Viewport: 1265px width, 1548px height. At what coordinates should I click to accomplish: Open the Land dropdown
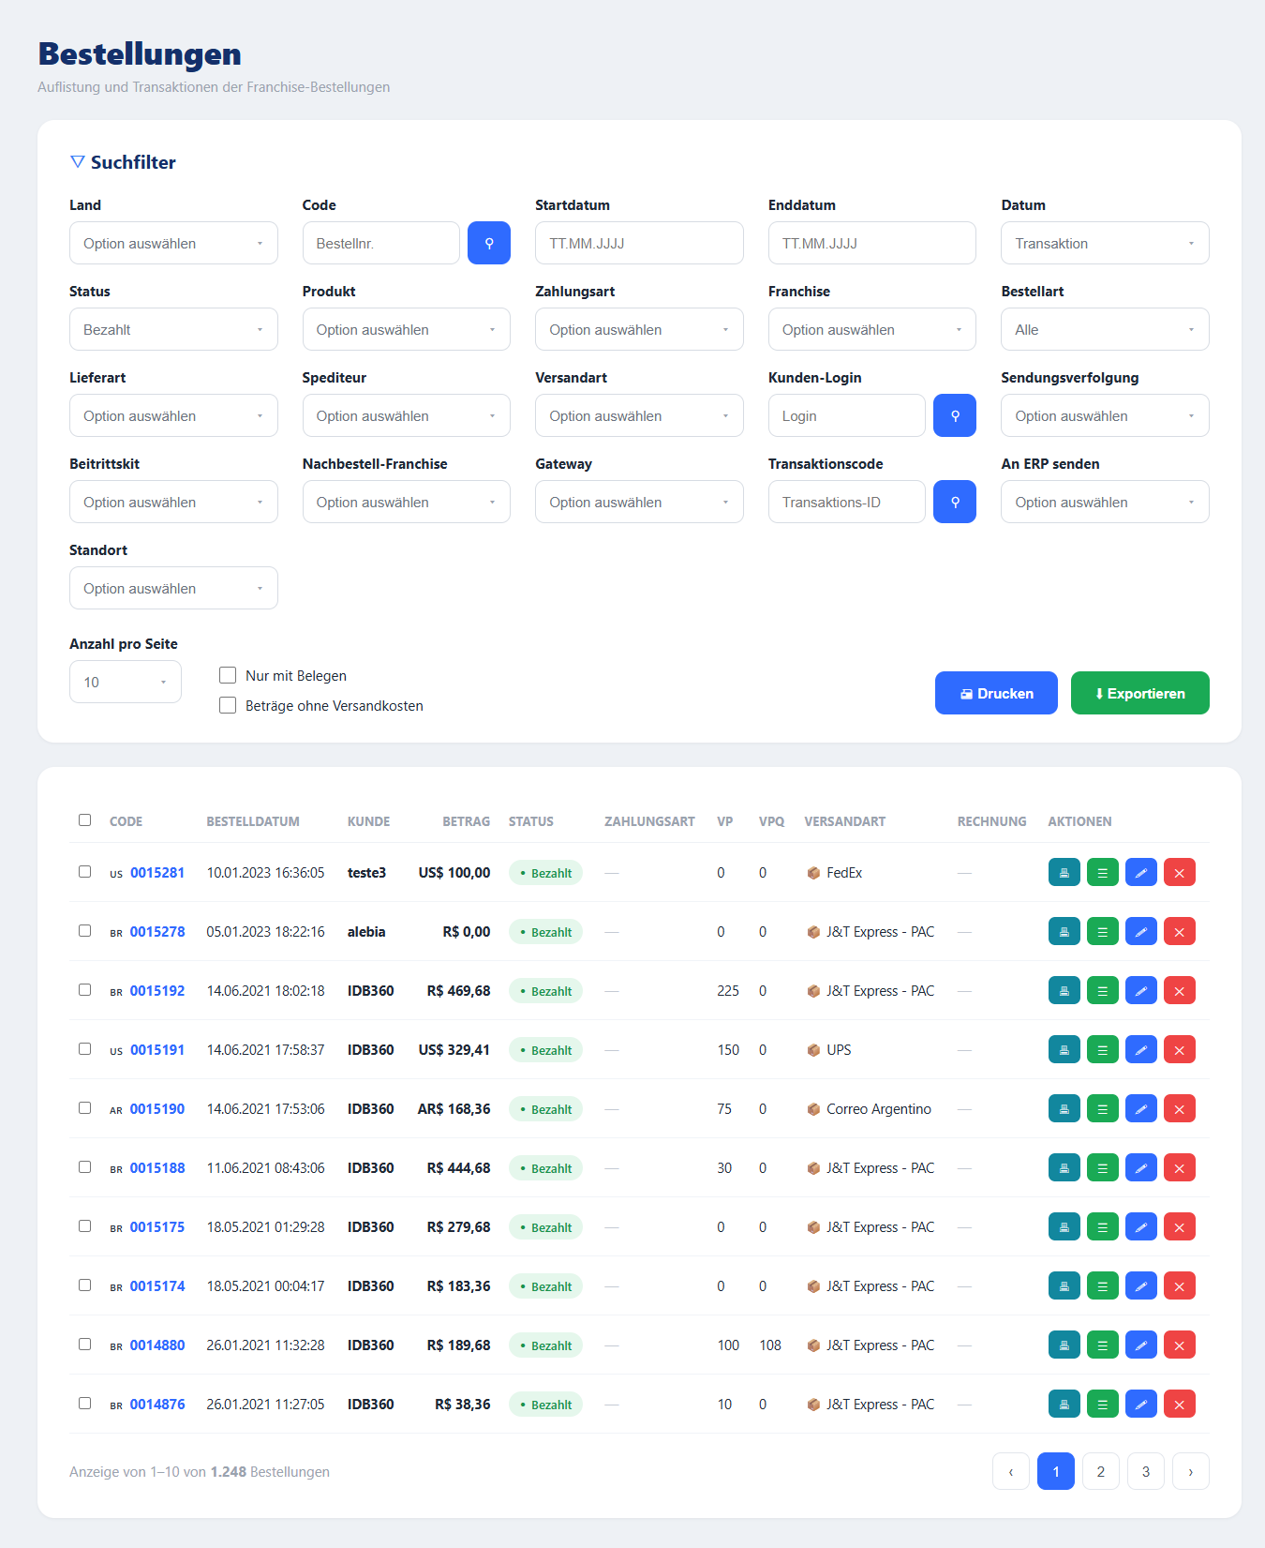173,243
